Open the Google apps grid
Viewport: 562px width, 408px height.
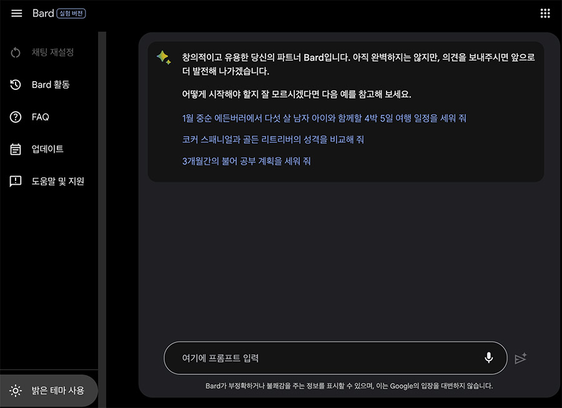click(x=545, y=13)
